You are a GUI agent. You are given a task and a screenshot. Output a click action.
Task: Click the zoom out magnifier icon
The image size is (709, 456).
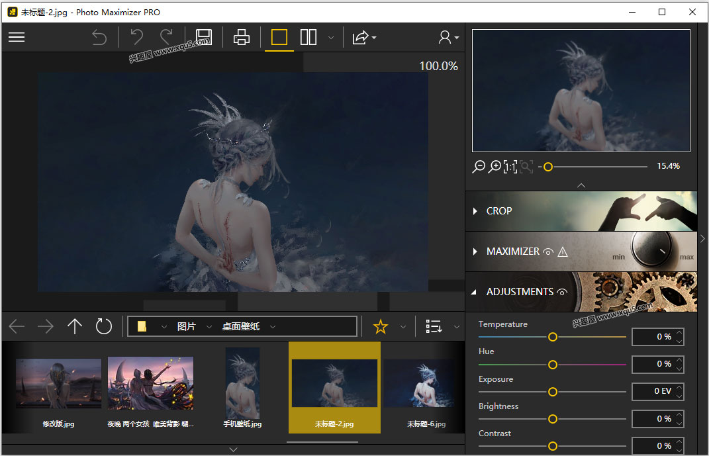coord(479,167)
